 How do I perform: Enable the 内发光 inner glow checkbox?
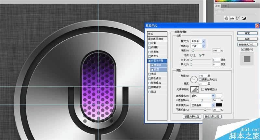coord(149,56)
